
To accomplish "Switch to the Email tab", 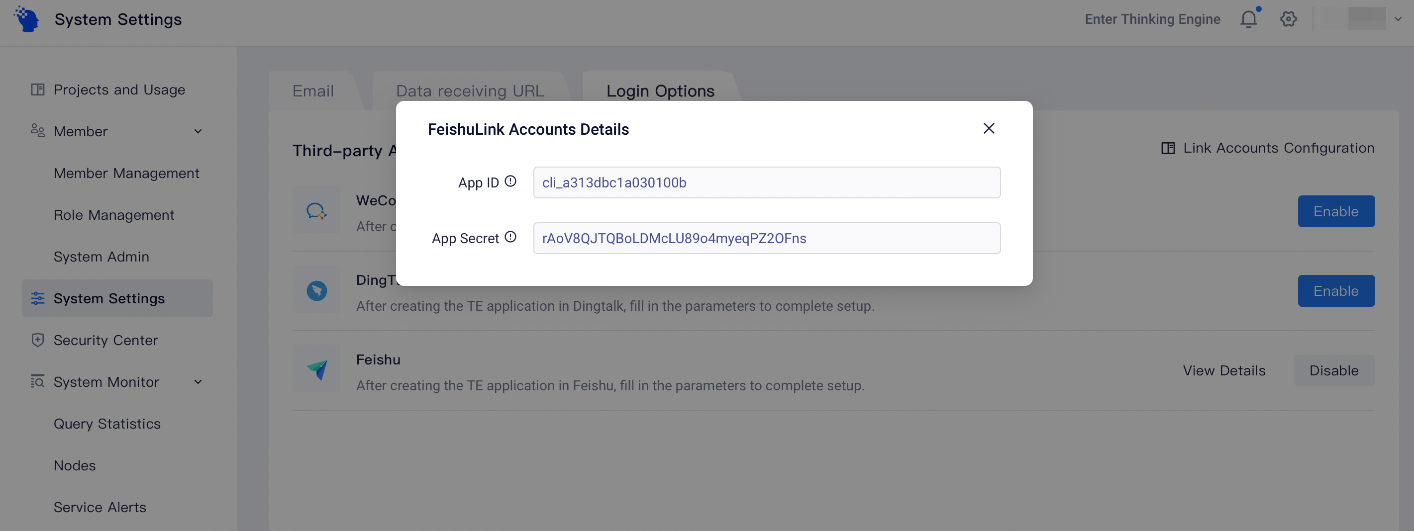I will [x=313, y=91].
